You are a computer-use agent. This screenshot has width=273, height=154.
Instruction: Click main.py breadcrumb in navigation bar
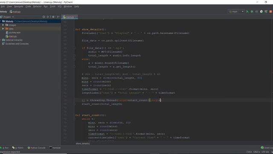[15, 12]
